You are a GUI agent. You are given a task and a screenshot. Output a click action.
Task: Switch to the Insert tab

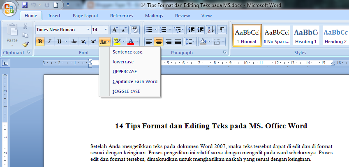point(54,16)
